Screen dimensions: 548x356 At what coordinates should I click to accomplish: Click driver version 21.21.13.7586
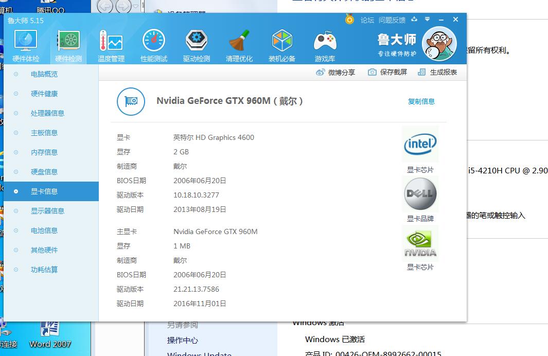click(x=196, y=289)
